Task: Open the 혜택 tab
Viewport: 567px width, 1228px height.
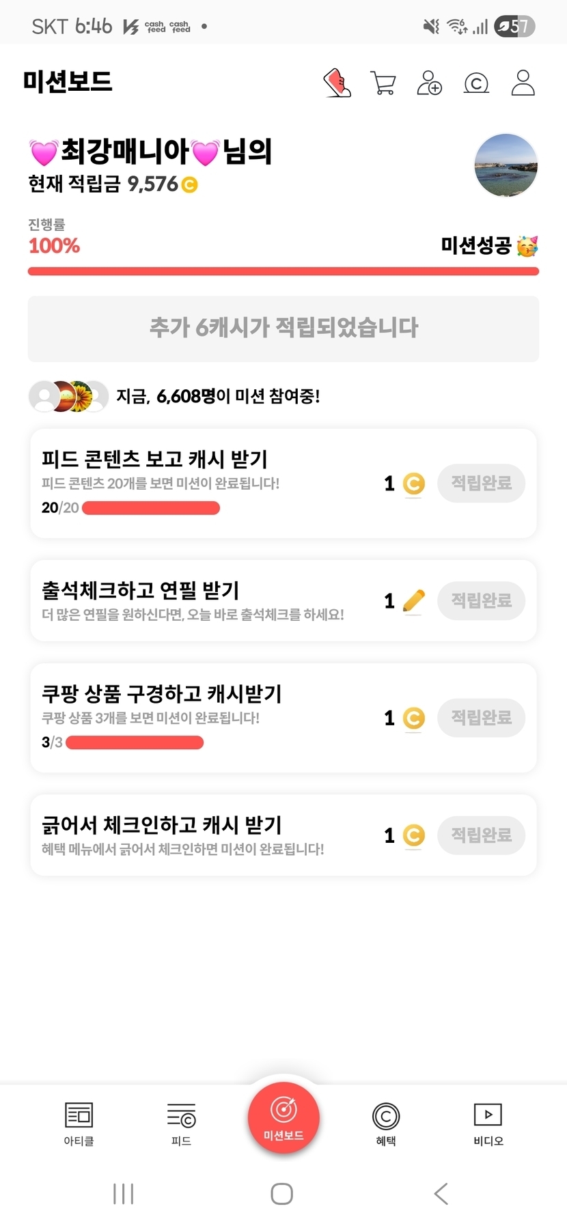Action: tap(386, 1124)
